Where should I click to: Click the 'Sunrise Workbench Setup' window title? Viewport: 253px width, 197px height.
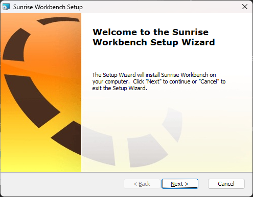[48, 7]
